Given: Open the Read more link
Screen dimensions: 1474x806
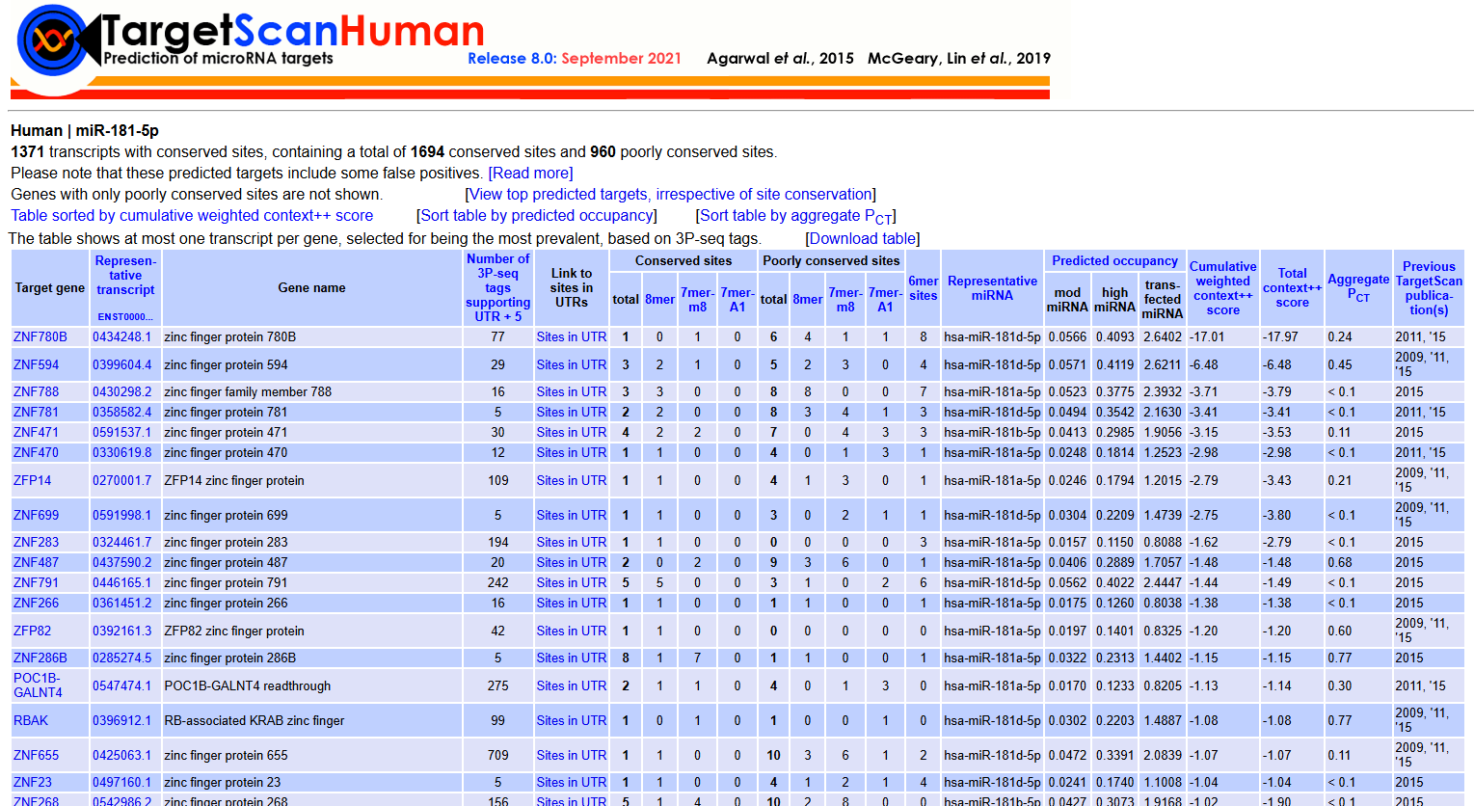Looking at the screenshot, I should pos(530,174).
